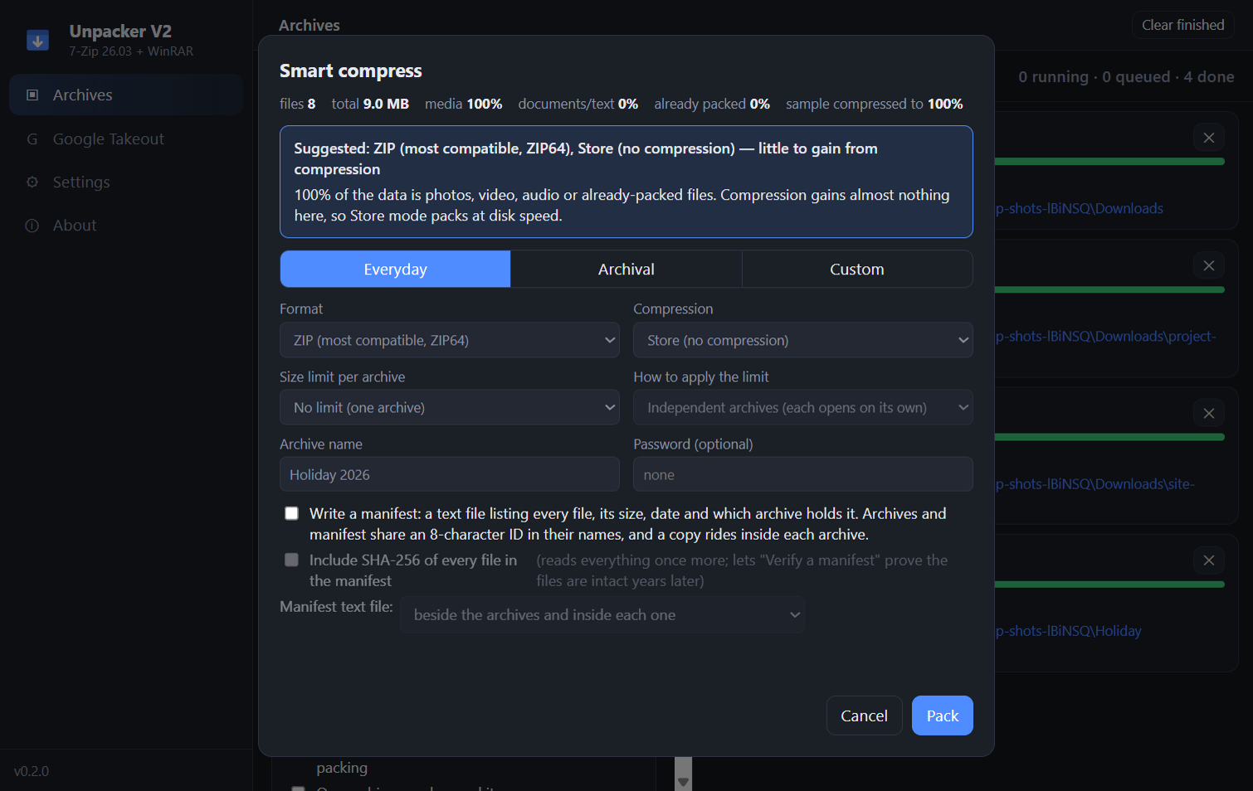Click the '7-Zip 26.03 + WinRAR' subtitle
The width and height of the screenshot is (1253, 791).
(x=131, y=51)
